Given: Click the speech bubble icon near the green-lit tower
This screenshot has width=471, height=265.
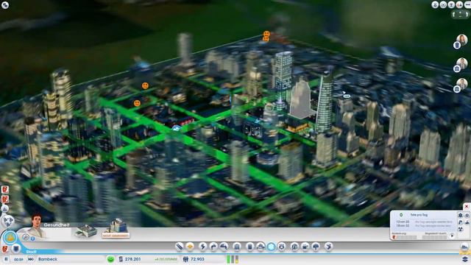Looking at the screenshot, I should 347,96.
